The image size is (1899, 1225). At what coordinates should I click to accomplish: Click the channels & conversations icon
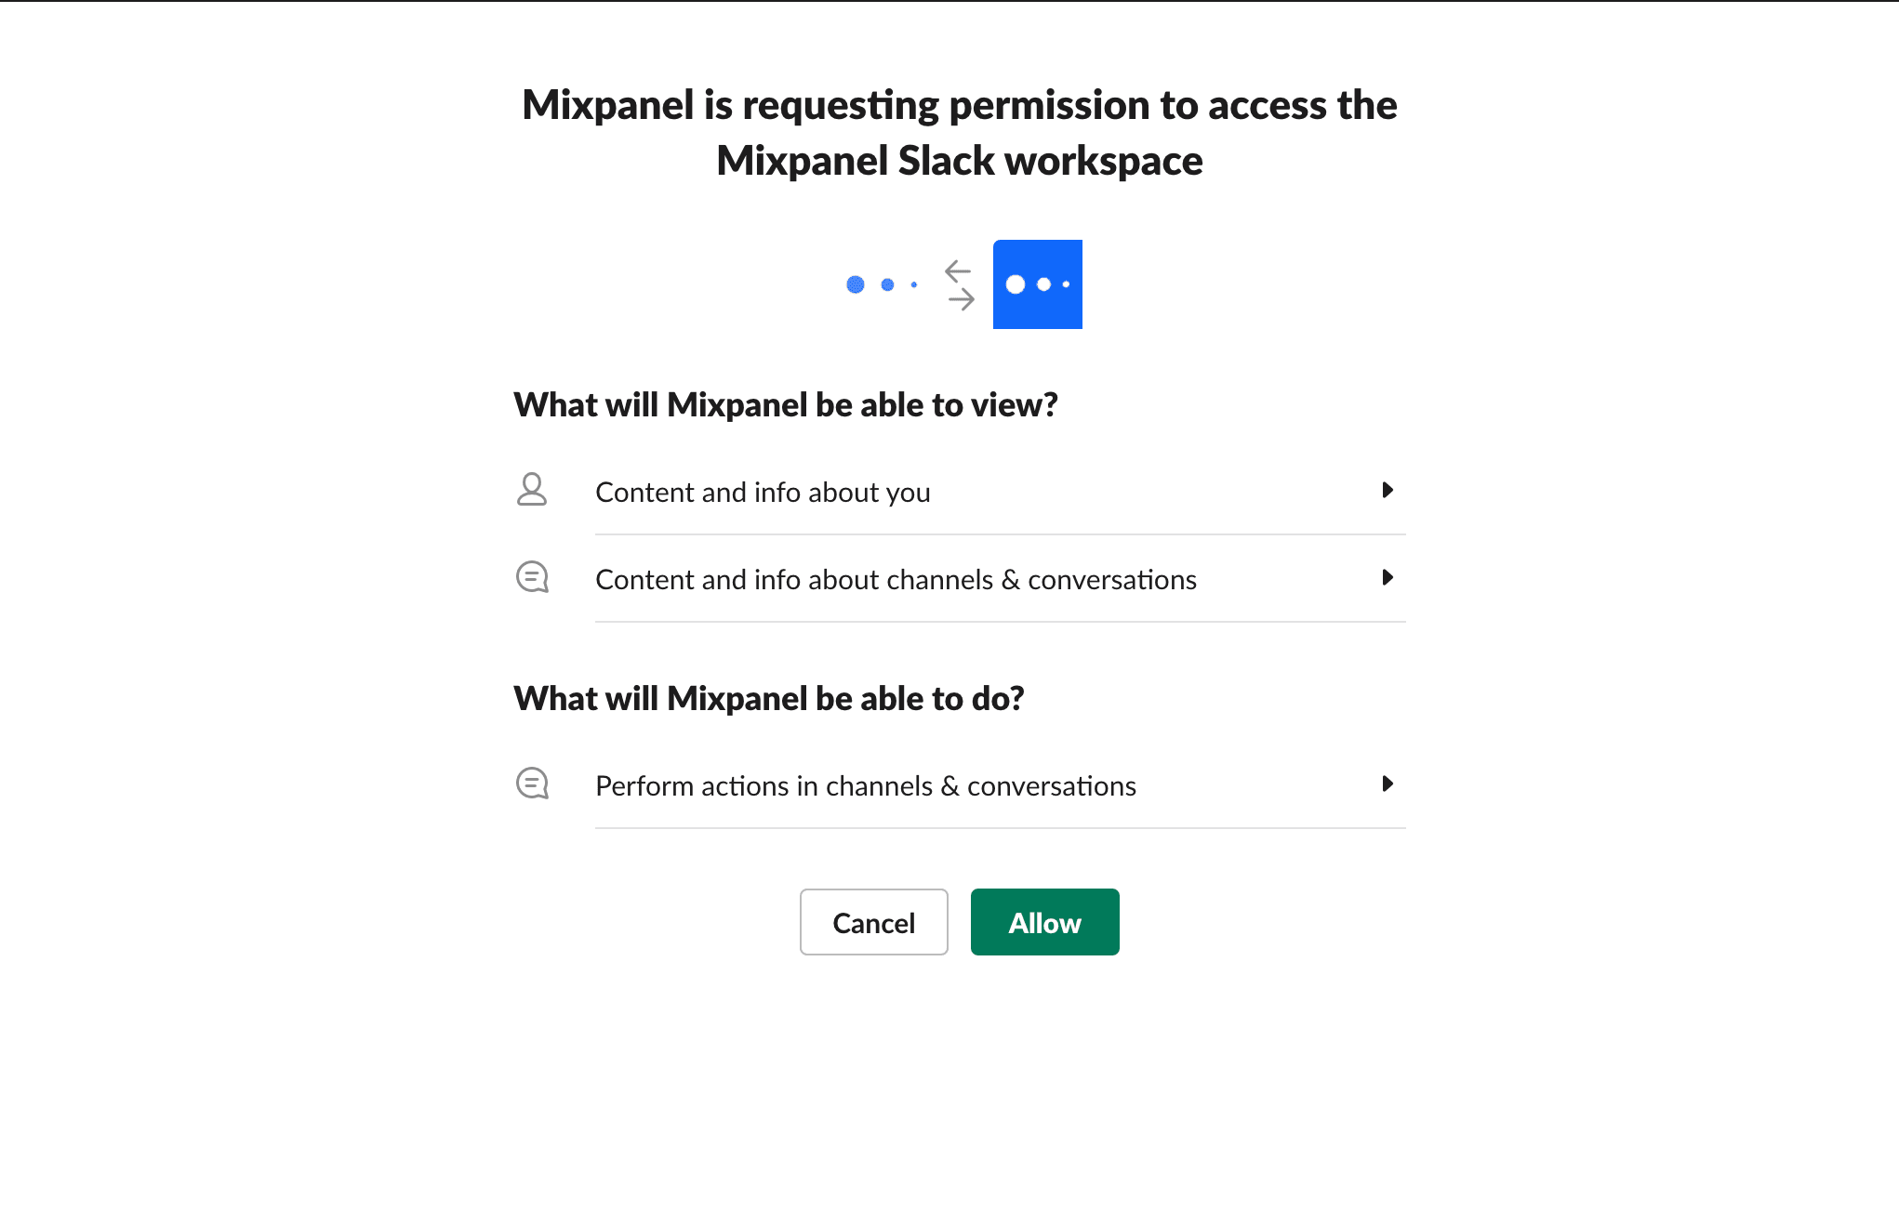pos(533,578)
